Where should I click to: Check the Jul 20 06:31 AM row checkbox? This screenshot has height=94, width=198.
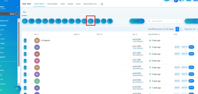(x=28, y=88)
